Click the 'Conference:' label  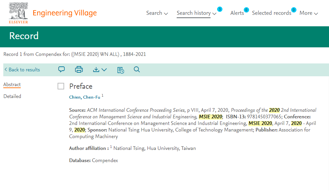(x=297, y=117)
